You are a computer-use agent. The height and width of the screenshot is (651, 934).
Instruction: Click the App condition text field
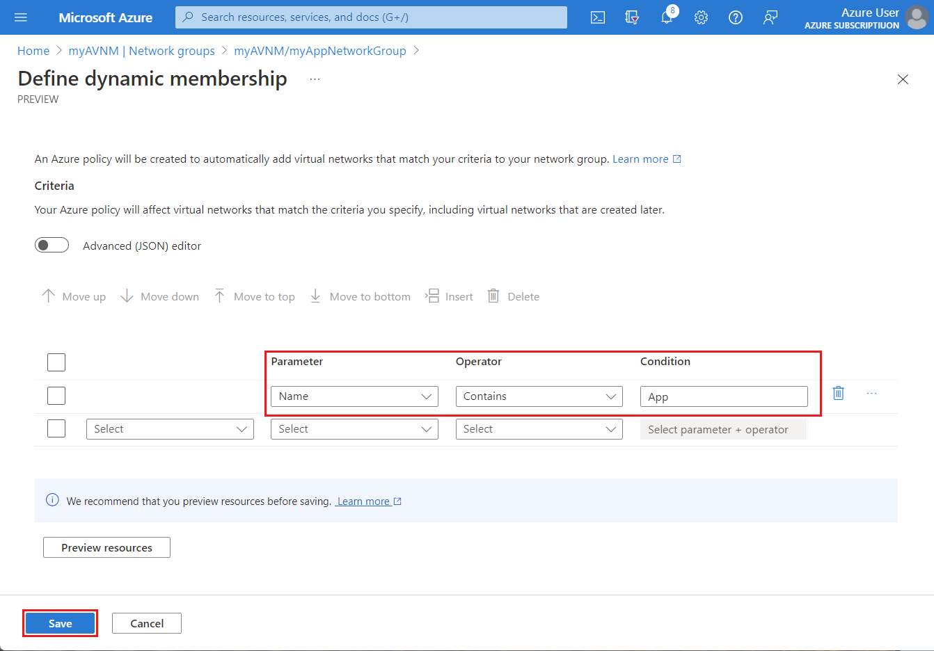point(724,396)
